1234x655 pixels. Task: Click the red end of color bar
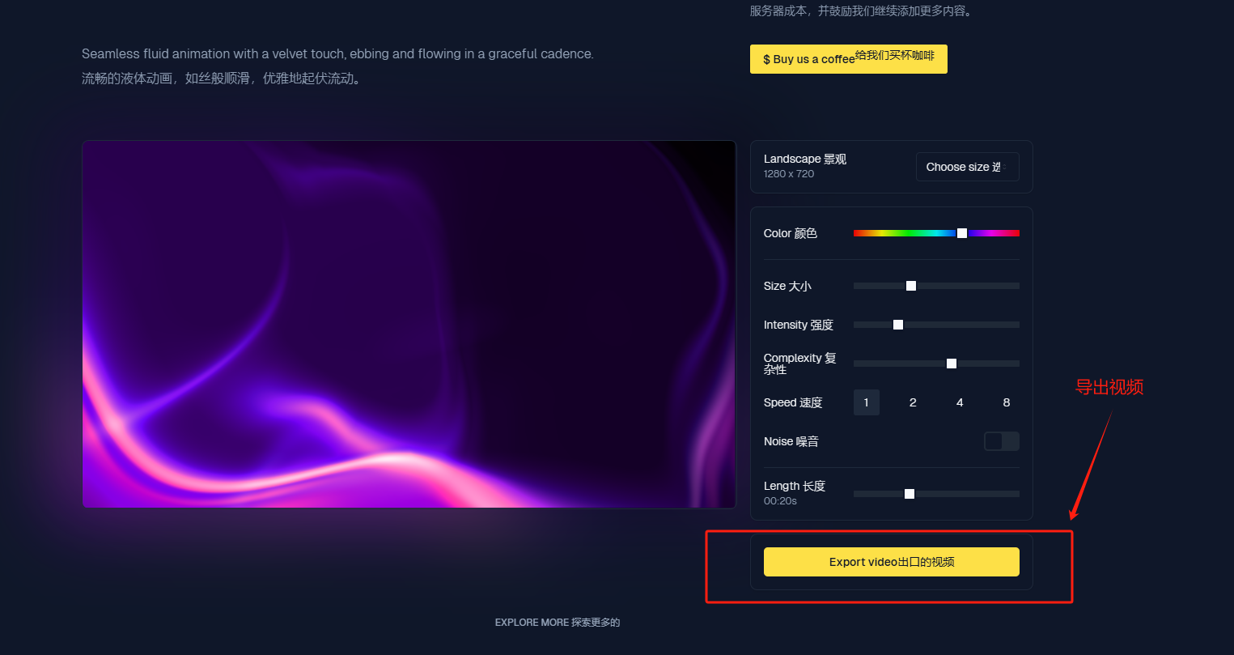pyautogui.click(x=858, y=233)
